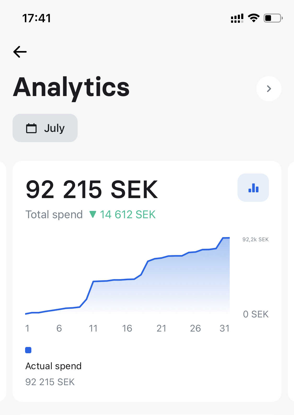Select the Actual spend legend label

[x=54, y=366]
